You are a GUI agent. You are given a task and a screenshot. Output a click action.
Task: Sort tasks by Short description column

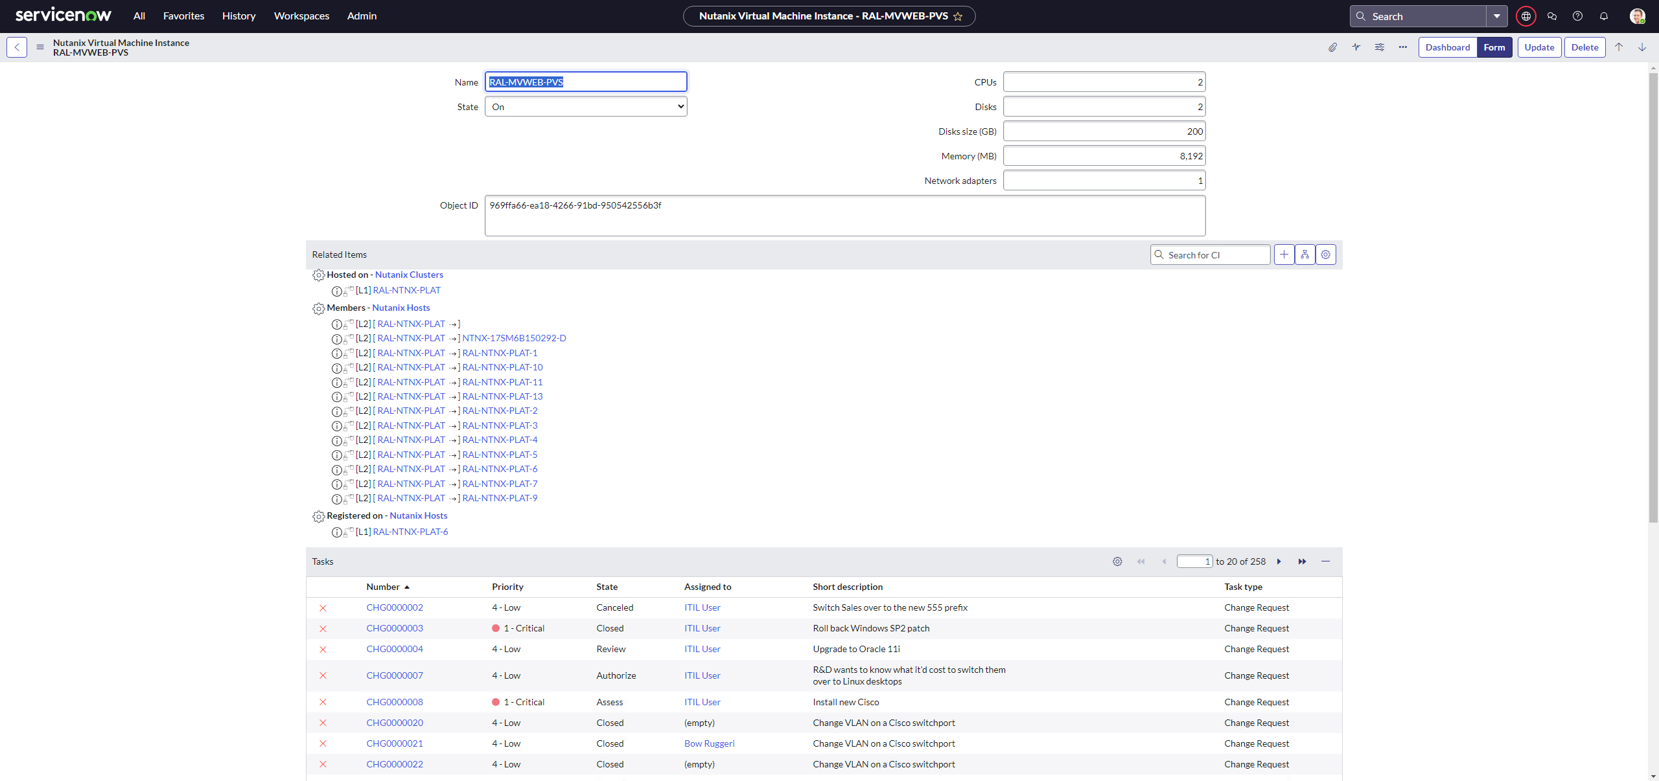(x=848, y=587)
